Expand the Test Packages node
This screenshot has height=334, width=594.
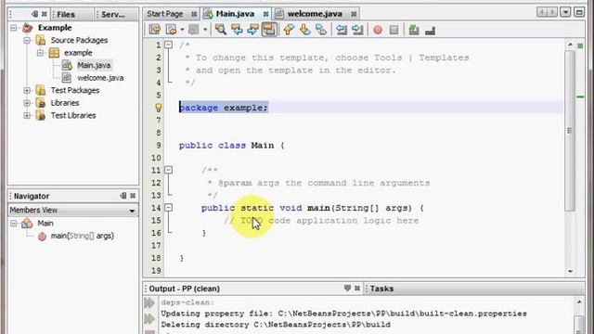point(27,91)
